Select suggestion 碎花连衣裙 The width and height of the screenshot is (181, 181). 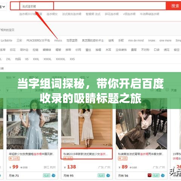point(112,14)
